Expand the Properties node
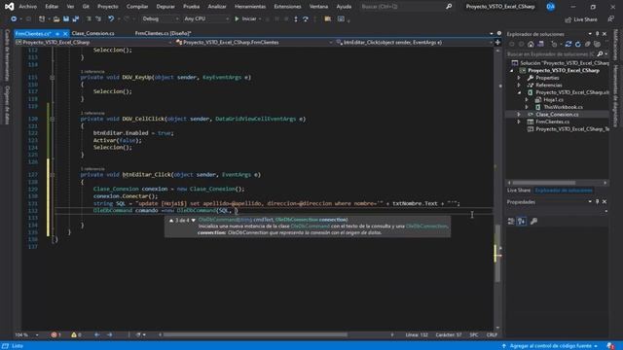The height and width of the screenshot is (350, 623). click(519, 78)
